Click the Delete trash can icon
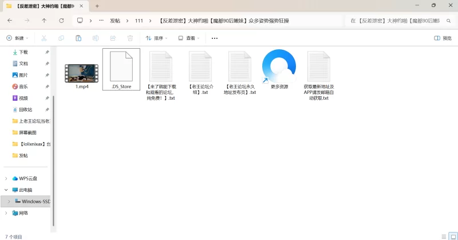458x240 pixels. (x=130, y=38)
